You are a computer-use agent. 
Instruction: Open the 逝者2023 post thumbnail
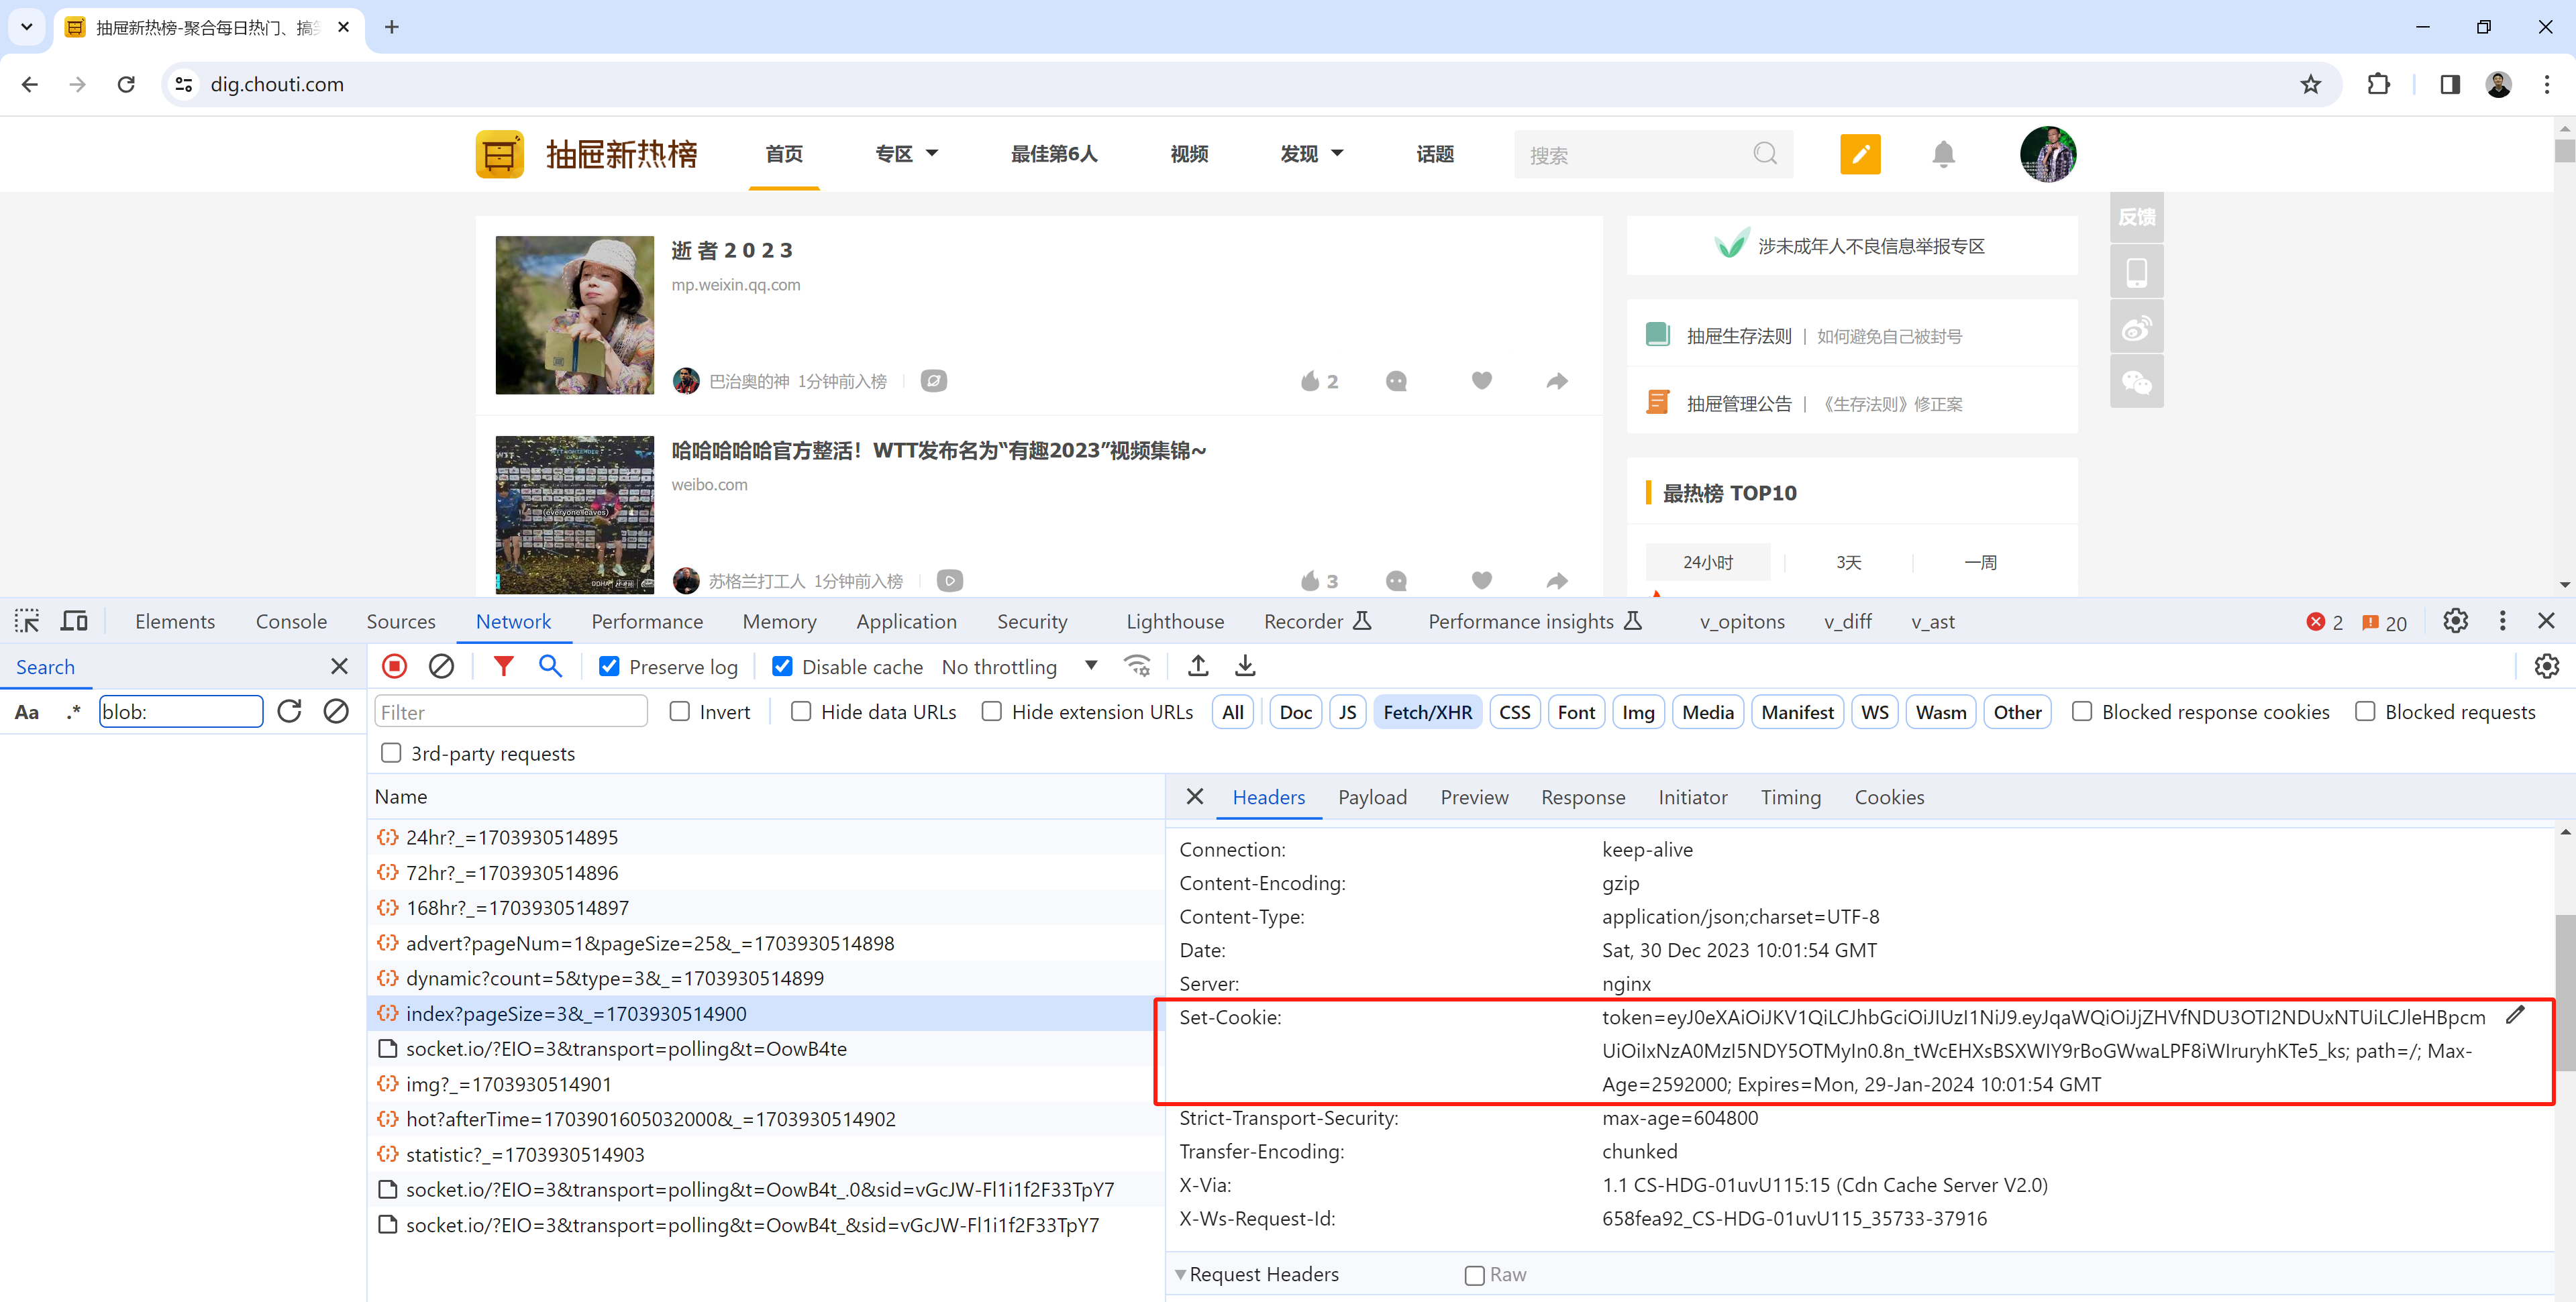click(x=574, y=315)
